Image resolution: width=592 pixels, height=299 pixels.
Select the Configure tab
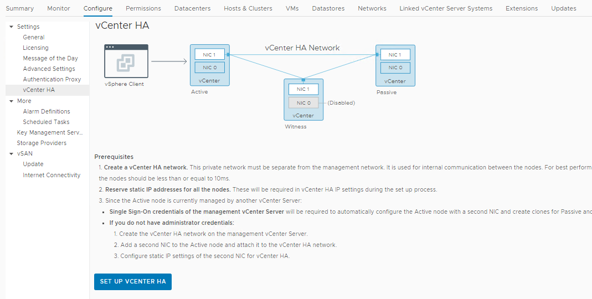pyautogui.click(x=98, y=8)
